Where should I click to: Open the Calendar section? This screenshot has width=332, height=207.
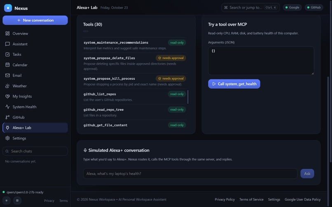coord(35,65)
